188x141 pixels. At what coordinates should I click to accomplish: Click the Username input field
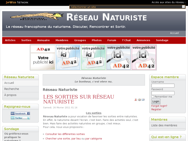[x=163, y=86]
